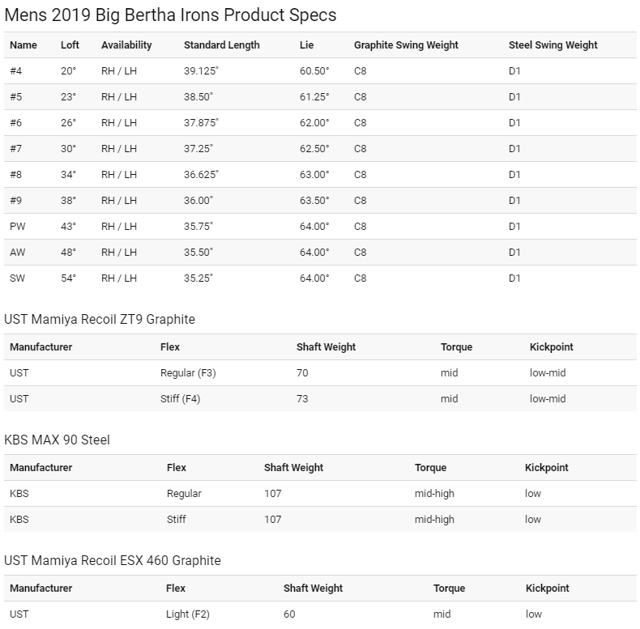Select the AW 64.00° lie value
This screenshot has height=629, width=640.
[x=314, y=252]
